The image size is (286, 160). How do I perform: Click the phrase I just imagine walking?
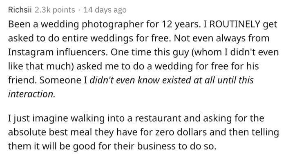coord(56,118)
